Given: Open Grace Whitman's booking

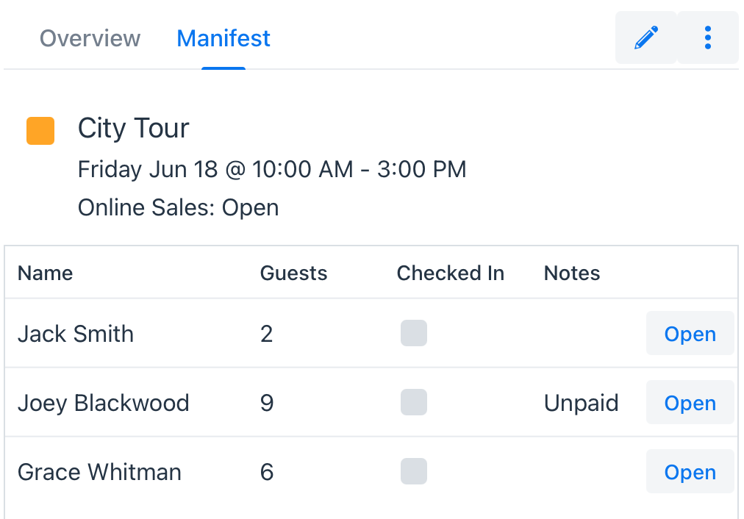Looking at the screenshot, I should click(x=690, y=471).
